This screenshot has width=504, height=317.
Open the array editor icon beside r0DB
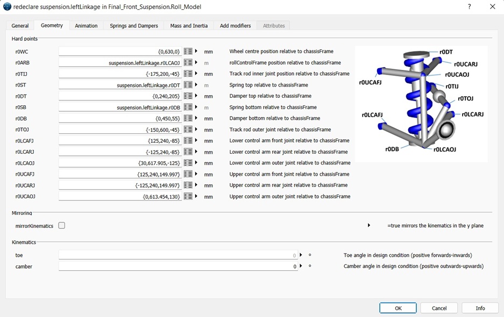tap(188, 118)
